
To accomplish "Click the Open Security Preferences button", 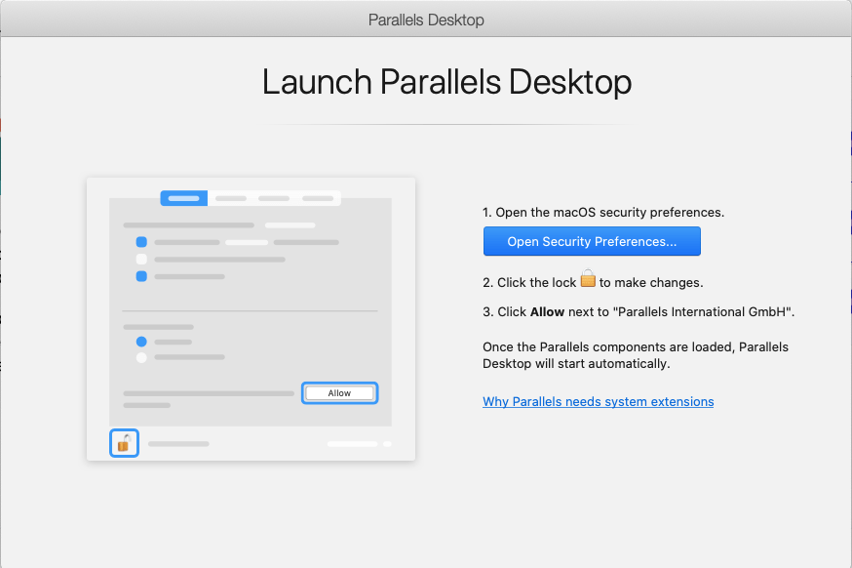I will point(592,241).
